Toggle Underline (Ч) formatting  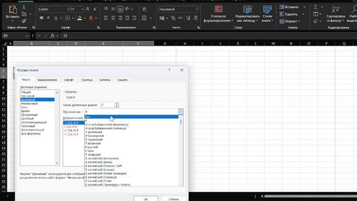(x=55, y=18)
